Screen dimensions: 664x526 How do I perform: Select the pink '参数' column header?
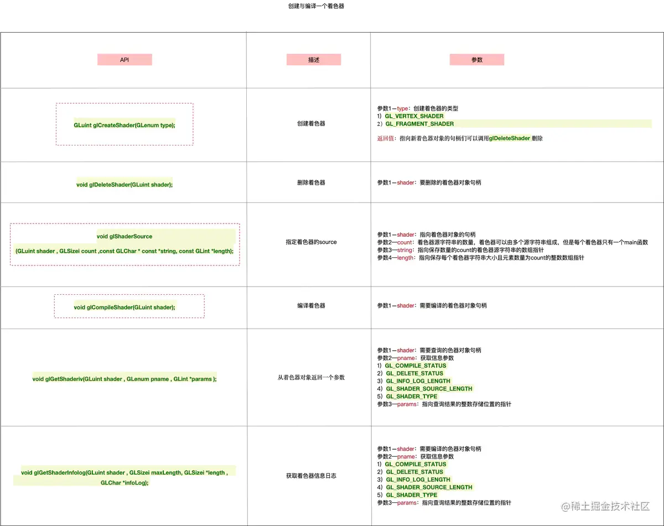pyautogui.click(x=477, y=60)
